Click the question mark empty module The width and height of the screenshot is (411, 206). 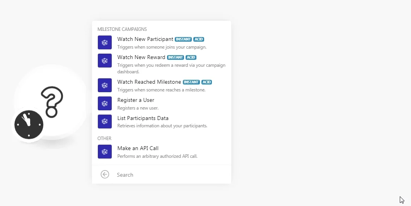(51, 102)
